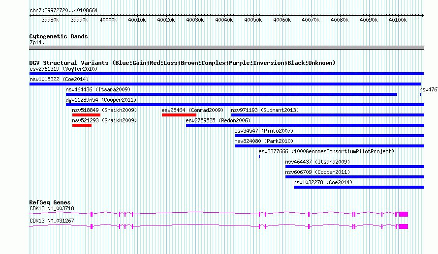
Task: Click the 40070k ruler label
Action: [311, 20]
